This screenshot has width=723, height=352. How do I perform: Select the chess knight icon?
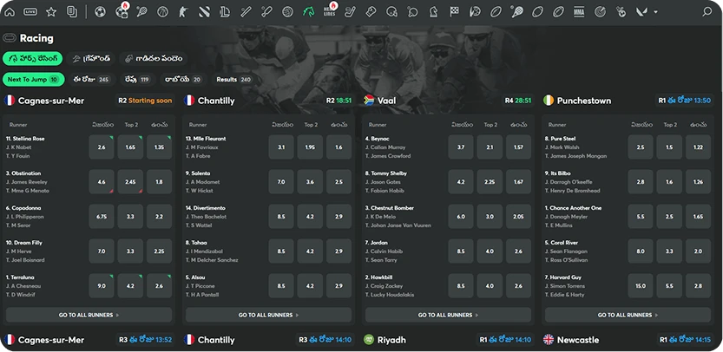coord(433,12)
